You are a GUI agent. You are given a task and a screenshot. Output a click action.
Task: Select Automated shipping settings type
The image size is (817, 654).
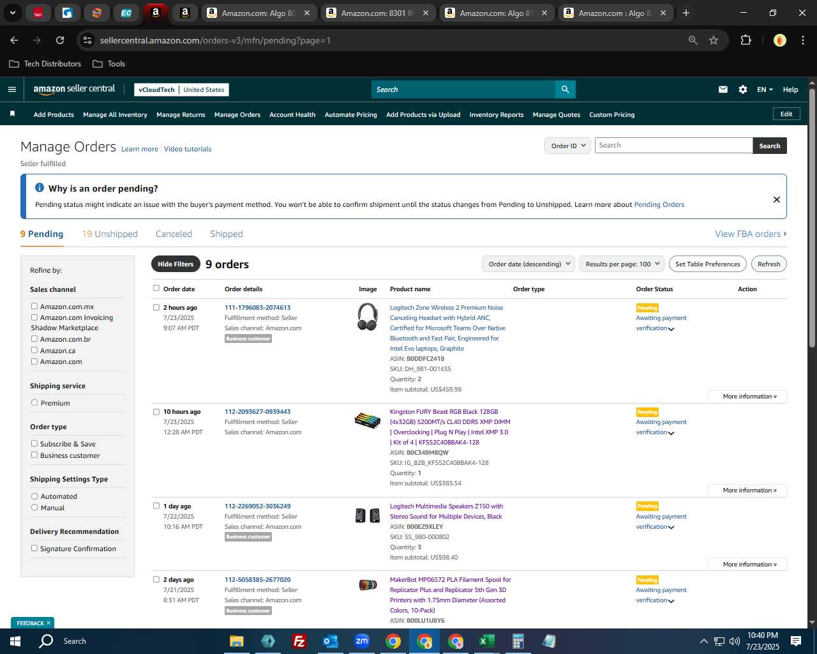click(x=34, y=496)
